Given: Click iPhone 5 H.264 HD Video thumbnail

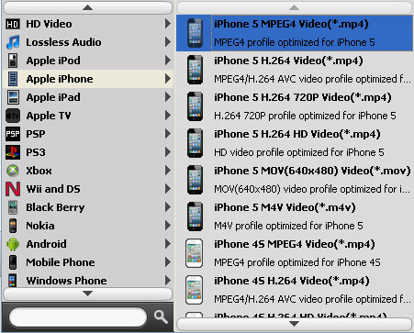Looking at the screenshot, I should click(195, 143).
